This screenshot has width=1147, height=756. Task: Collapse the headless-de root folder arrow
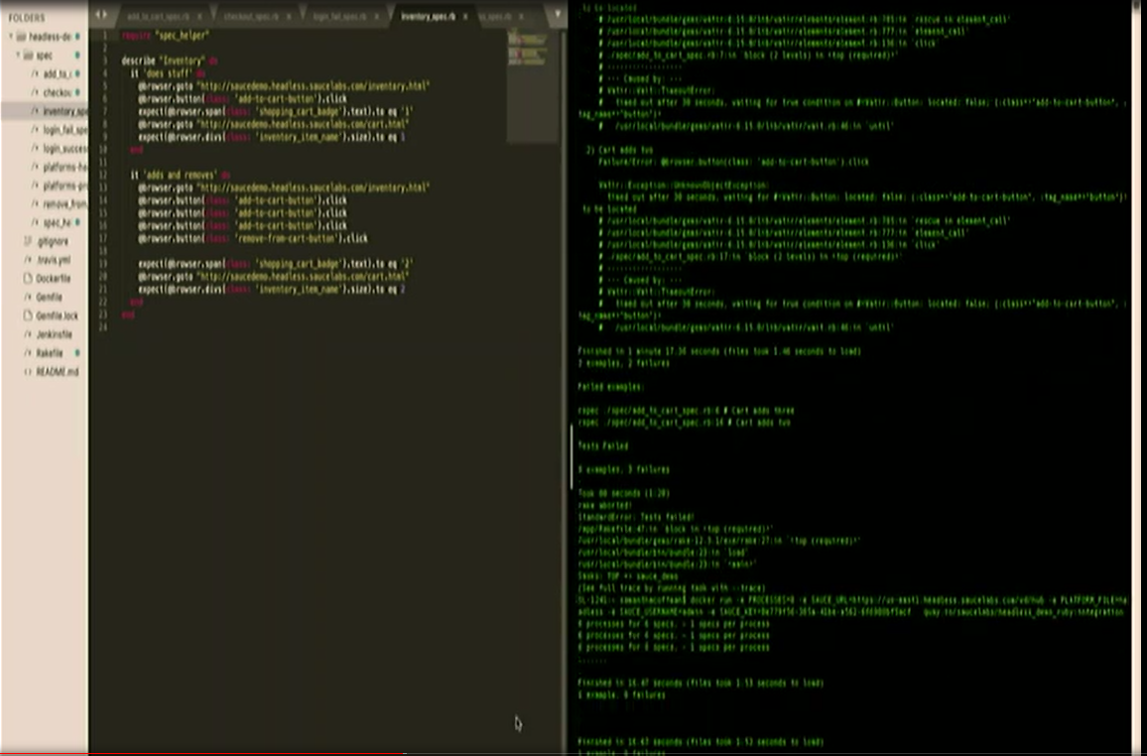pyautogui.click(x=11, y=36)
